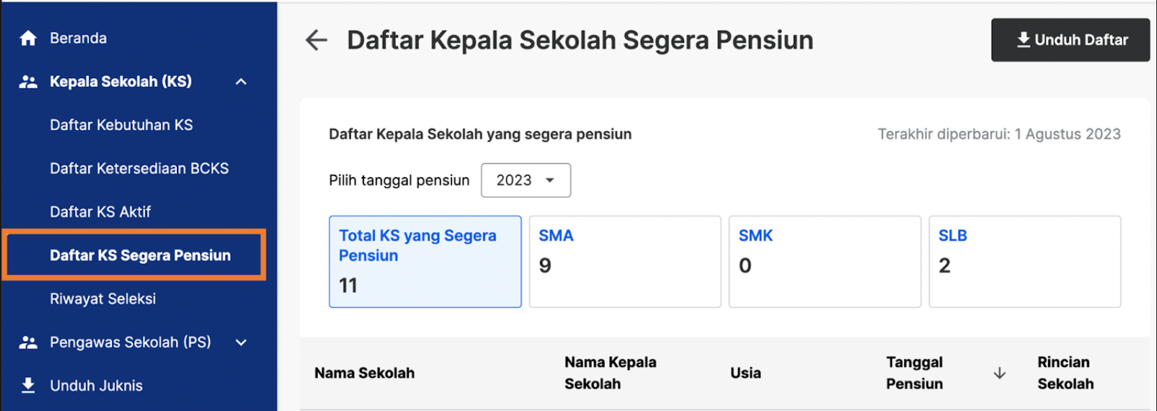Viewport: 1157px width, 411px height.
Task: Click the Beranda home icon
Action: [28, 38]
